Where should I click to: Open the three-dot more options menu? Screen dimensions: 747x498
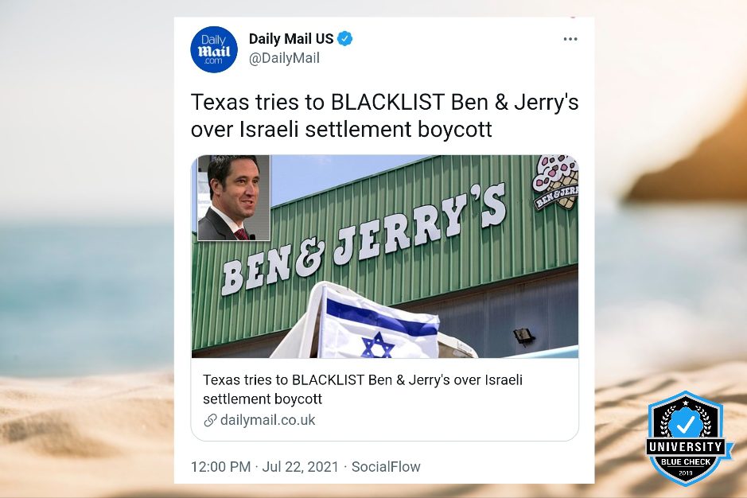click(x=570, y=39)
